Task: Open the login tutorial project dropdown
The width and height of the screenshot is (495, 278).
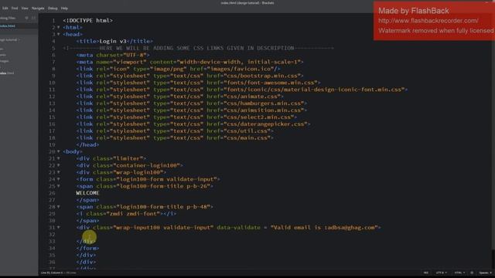Action: (x=9, y=39)
